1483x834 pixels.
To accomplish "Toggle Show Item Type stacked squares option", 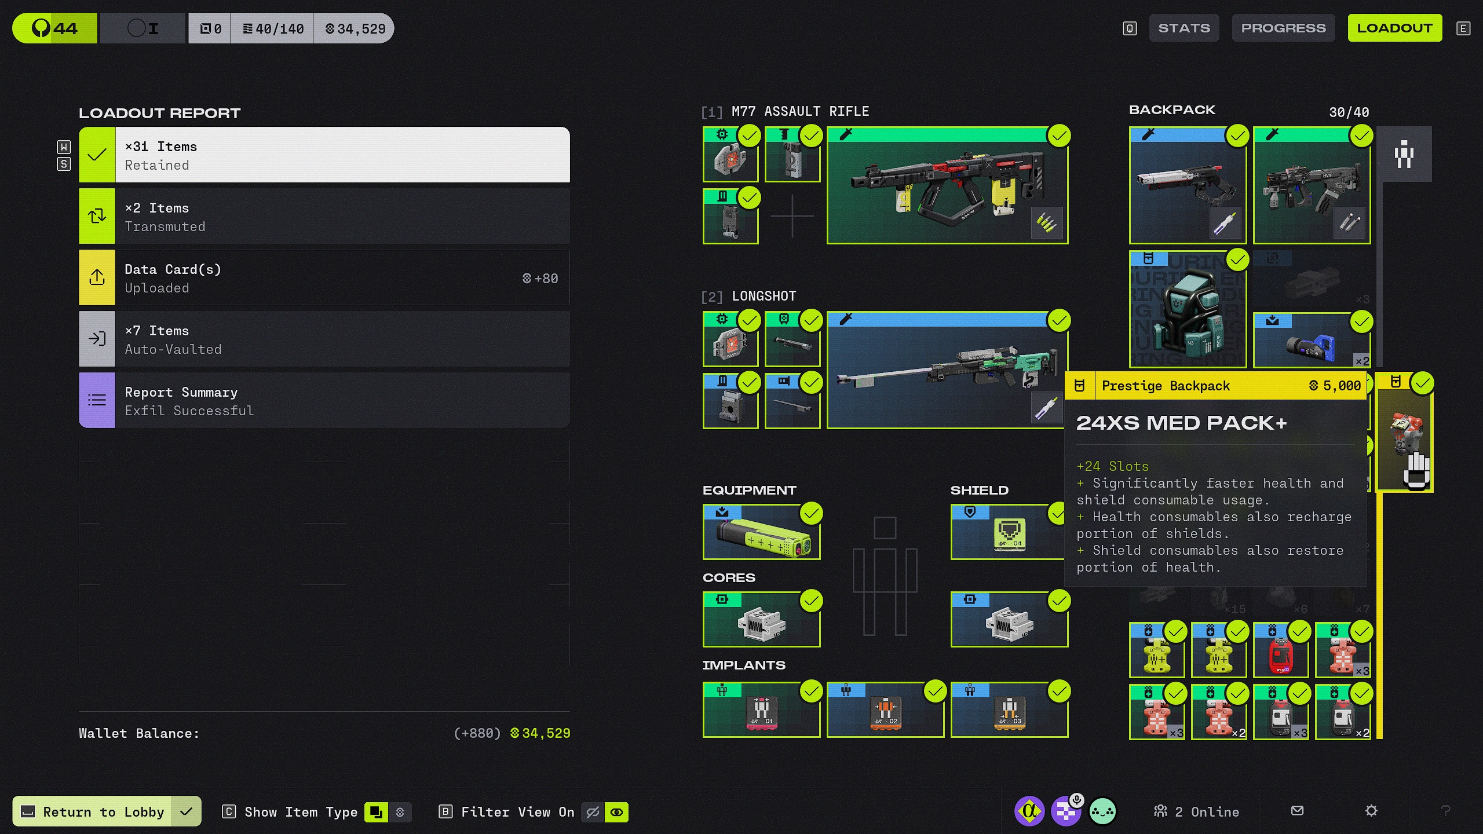I will tap(376, 812).
